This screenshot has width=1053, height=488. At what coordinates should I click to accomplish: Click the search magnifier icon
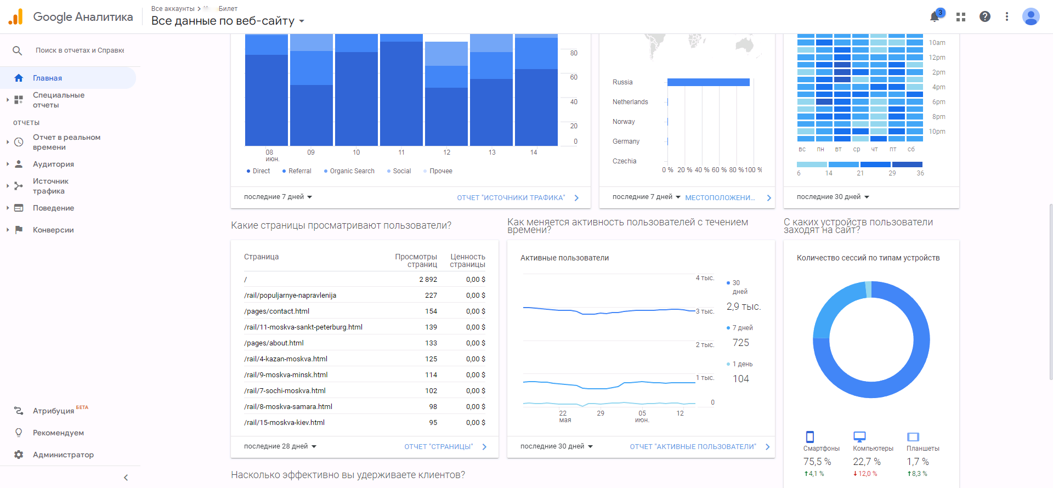18,50
